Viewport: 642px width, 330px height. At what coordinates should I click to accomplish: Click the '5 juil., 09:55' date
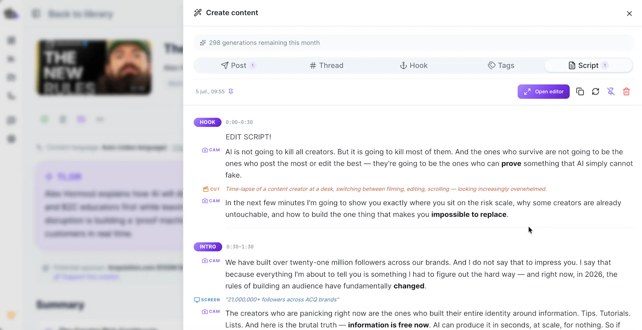[x=210, y=91]
